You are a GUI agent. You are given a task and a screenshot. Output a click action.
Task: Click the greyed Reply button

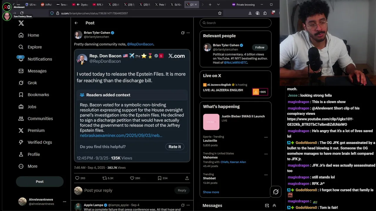(x=182, y=190)
